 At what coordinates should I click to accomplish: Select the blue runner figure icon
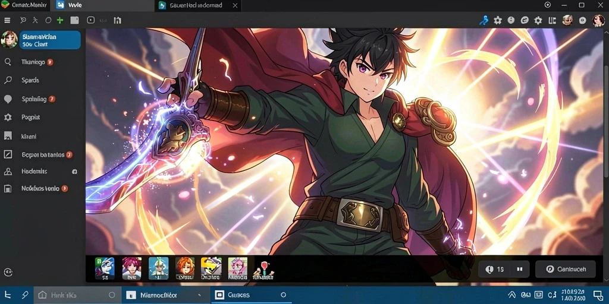pyautogui.click(x=484, y=20)
